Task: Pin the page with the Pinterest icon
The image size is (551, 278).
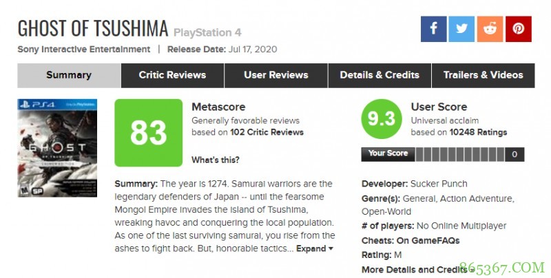Action: point(518,28)
